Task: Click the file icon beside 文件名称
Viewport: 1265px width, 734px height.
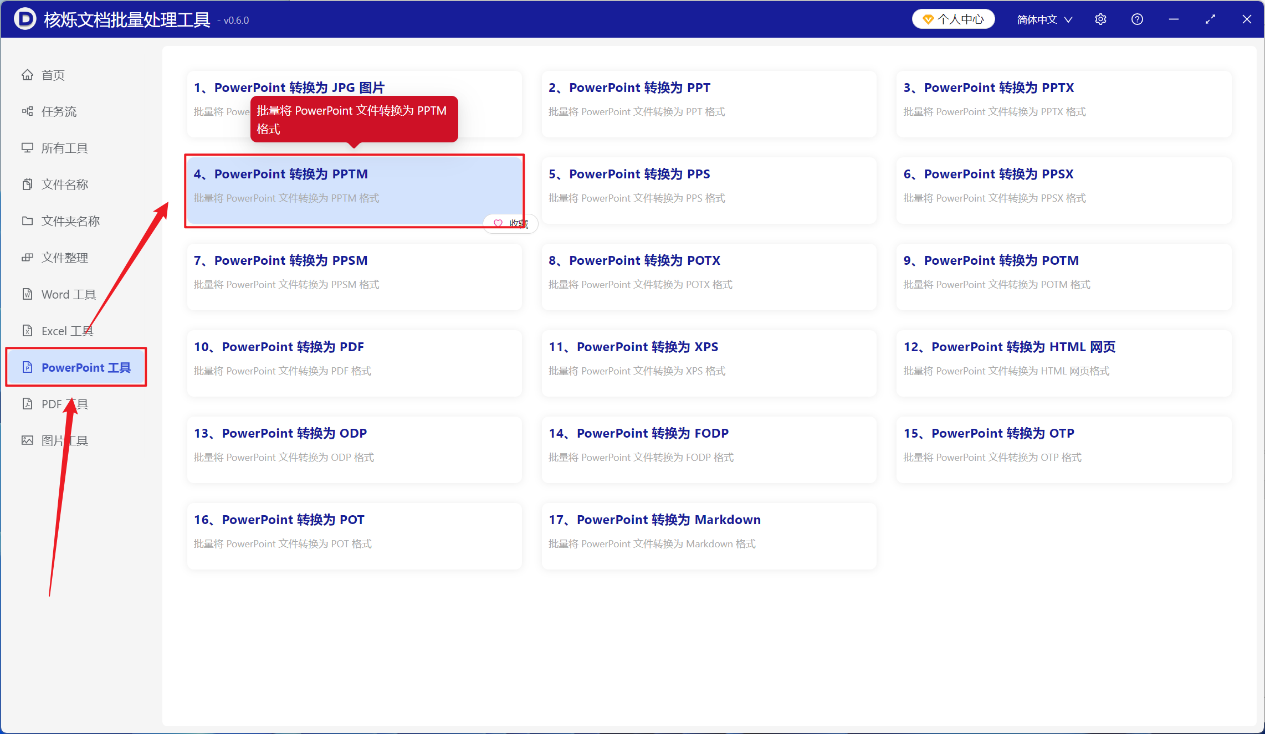Action: [27, 184]
